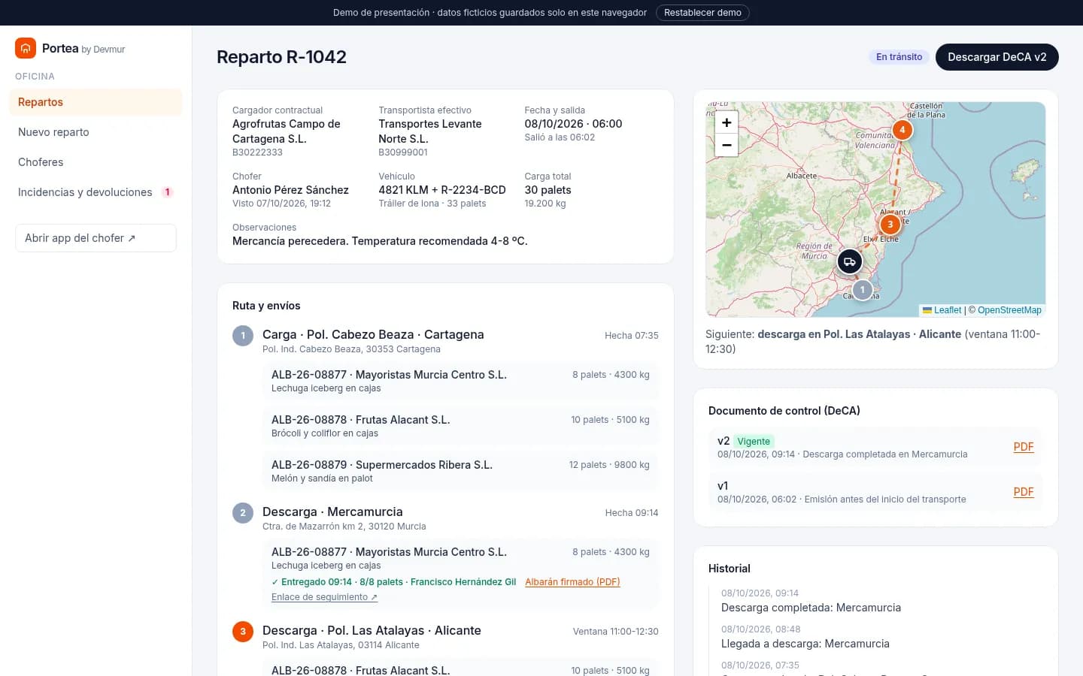Click map stop marker number 3
1083x676 pixels.
(890, 225)
